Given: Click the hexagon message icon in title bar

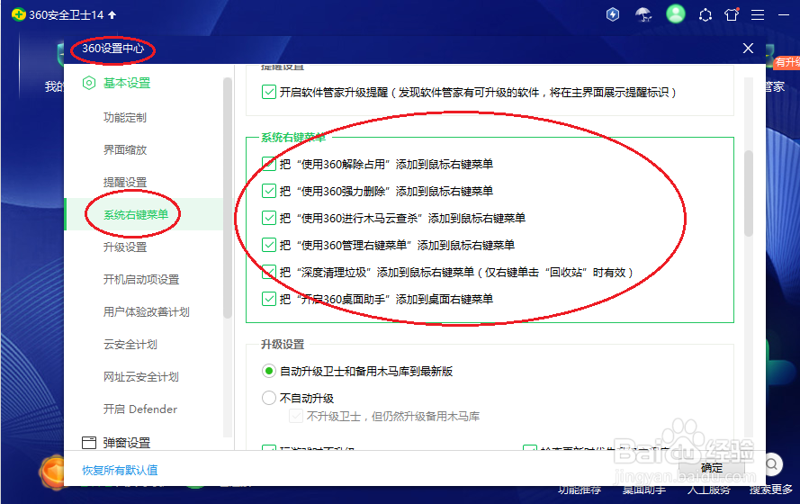Looking at the screenshot, I should [706, 14].
